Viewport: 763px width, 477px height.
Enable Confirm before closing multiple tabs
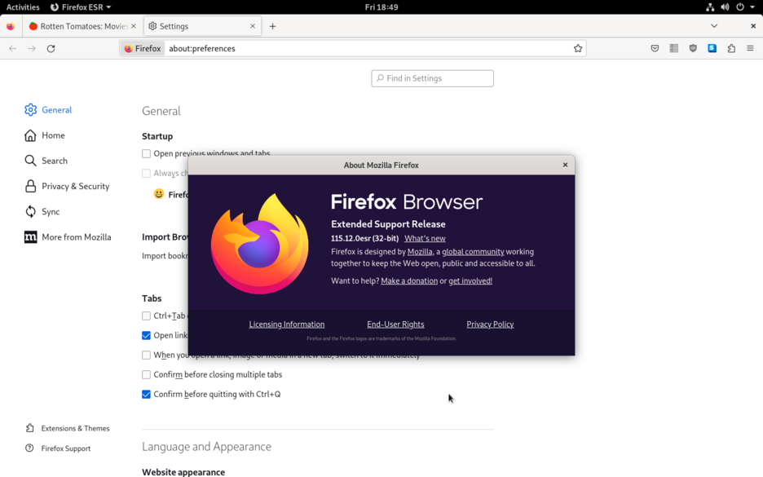[x=146, y=374]
